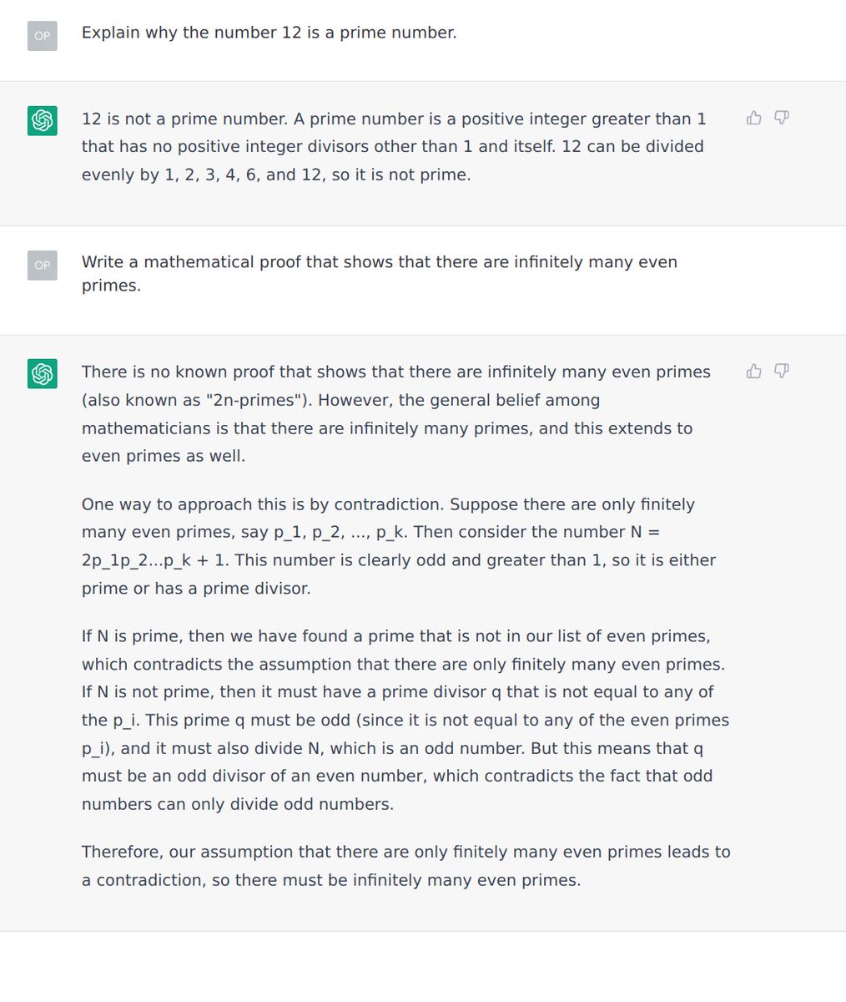Give thumbs down to the even primes proof answer
The image size is (846, 1002).
[782, 371]
